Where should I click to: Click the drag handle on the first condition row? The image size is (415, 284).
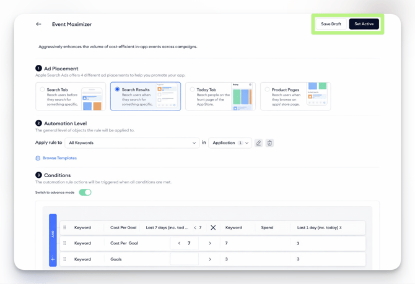[x=64, y=228]
